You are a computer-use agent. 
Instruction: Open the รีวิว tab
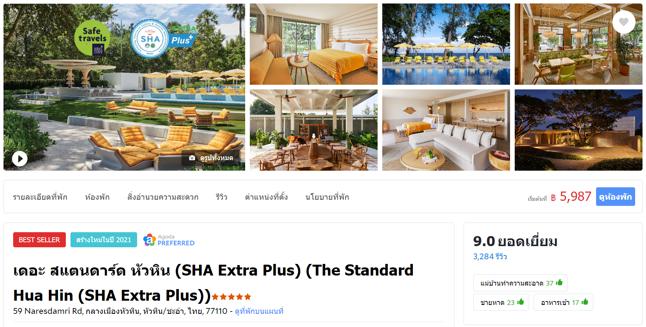(x=222, y=197)
